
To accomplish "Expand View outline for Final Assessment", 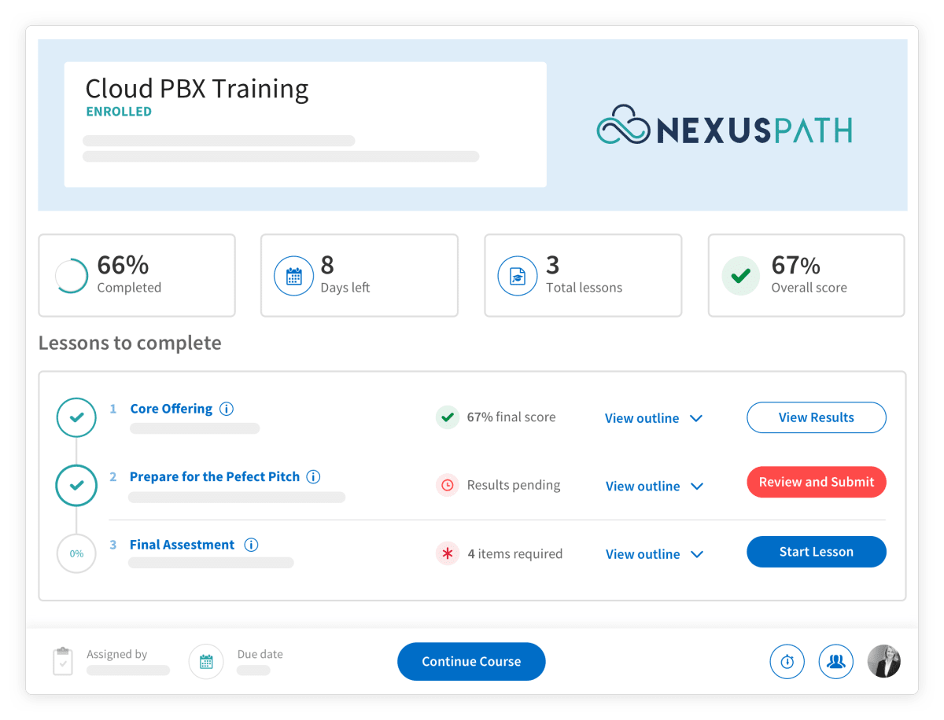I will point(654,554).
